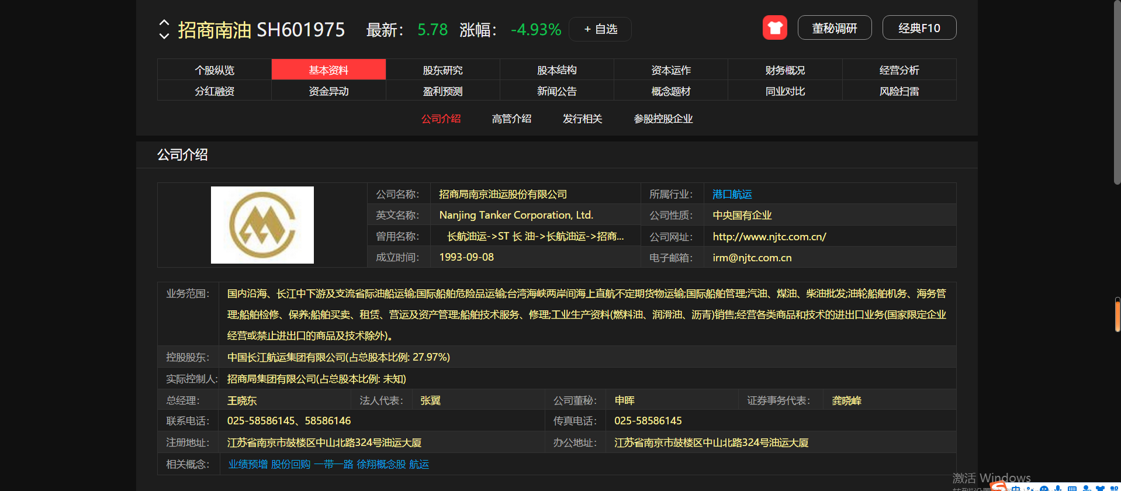Open the 分红融资 tab
The height and width of the screenshot is (491, 1121).
coord(214,91)
